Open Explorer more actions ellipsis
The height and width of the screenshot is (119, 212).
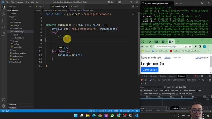click(x=30, y=7)
